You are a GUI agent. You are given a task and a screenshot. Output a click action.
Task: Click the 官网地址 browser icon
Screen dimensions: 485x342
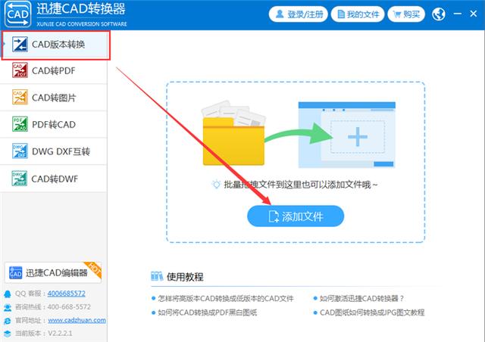[x=8, y=321]
